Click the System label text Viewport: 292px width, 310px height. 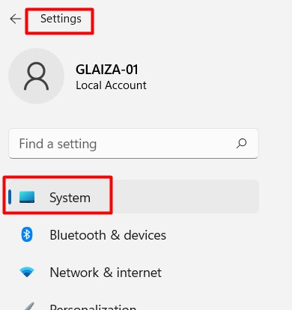(70, 198)
